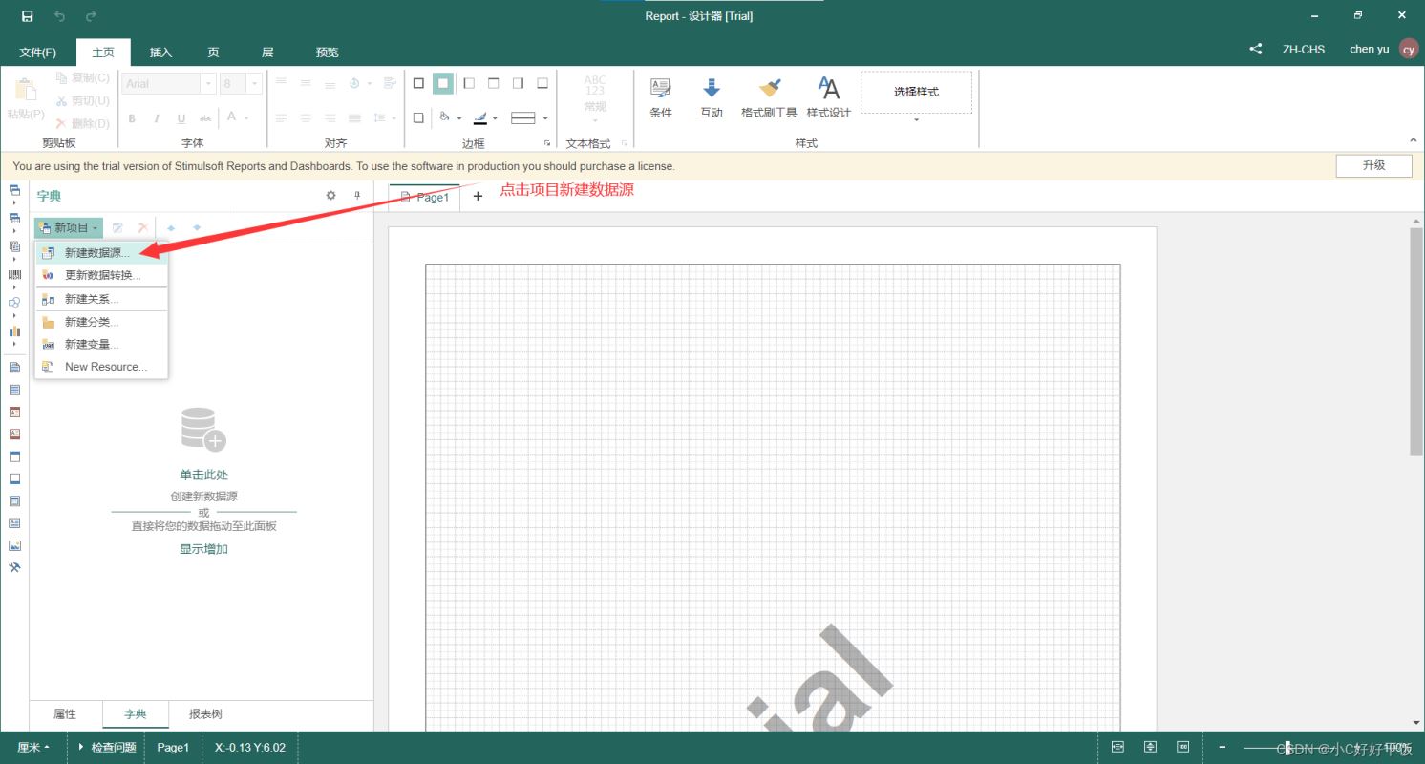Toggle bold formatting B button
The height and width of the screenshot is (764, 1425).
pos(132,118)
